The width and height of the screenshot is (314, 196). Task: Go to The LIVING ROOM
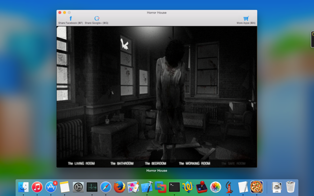pyautogui.click(x=81, y=163)
